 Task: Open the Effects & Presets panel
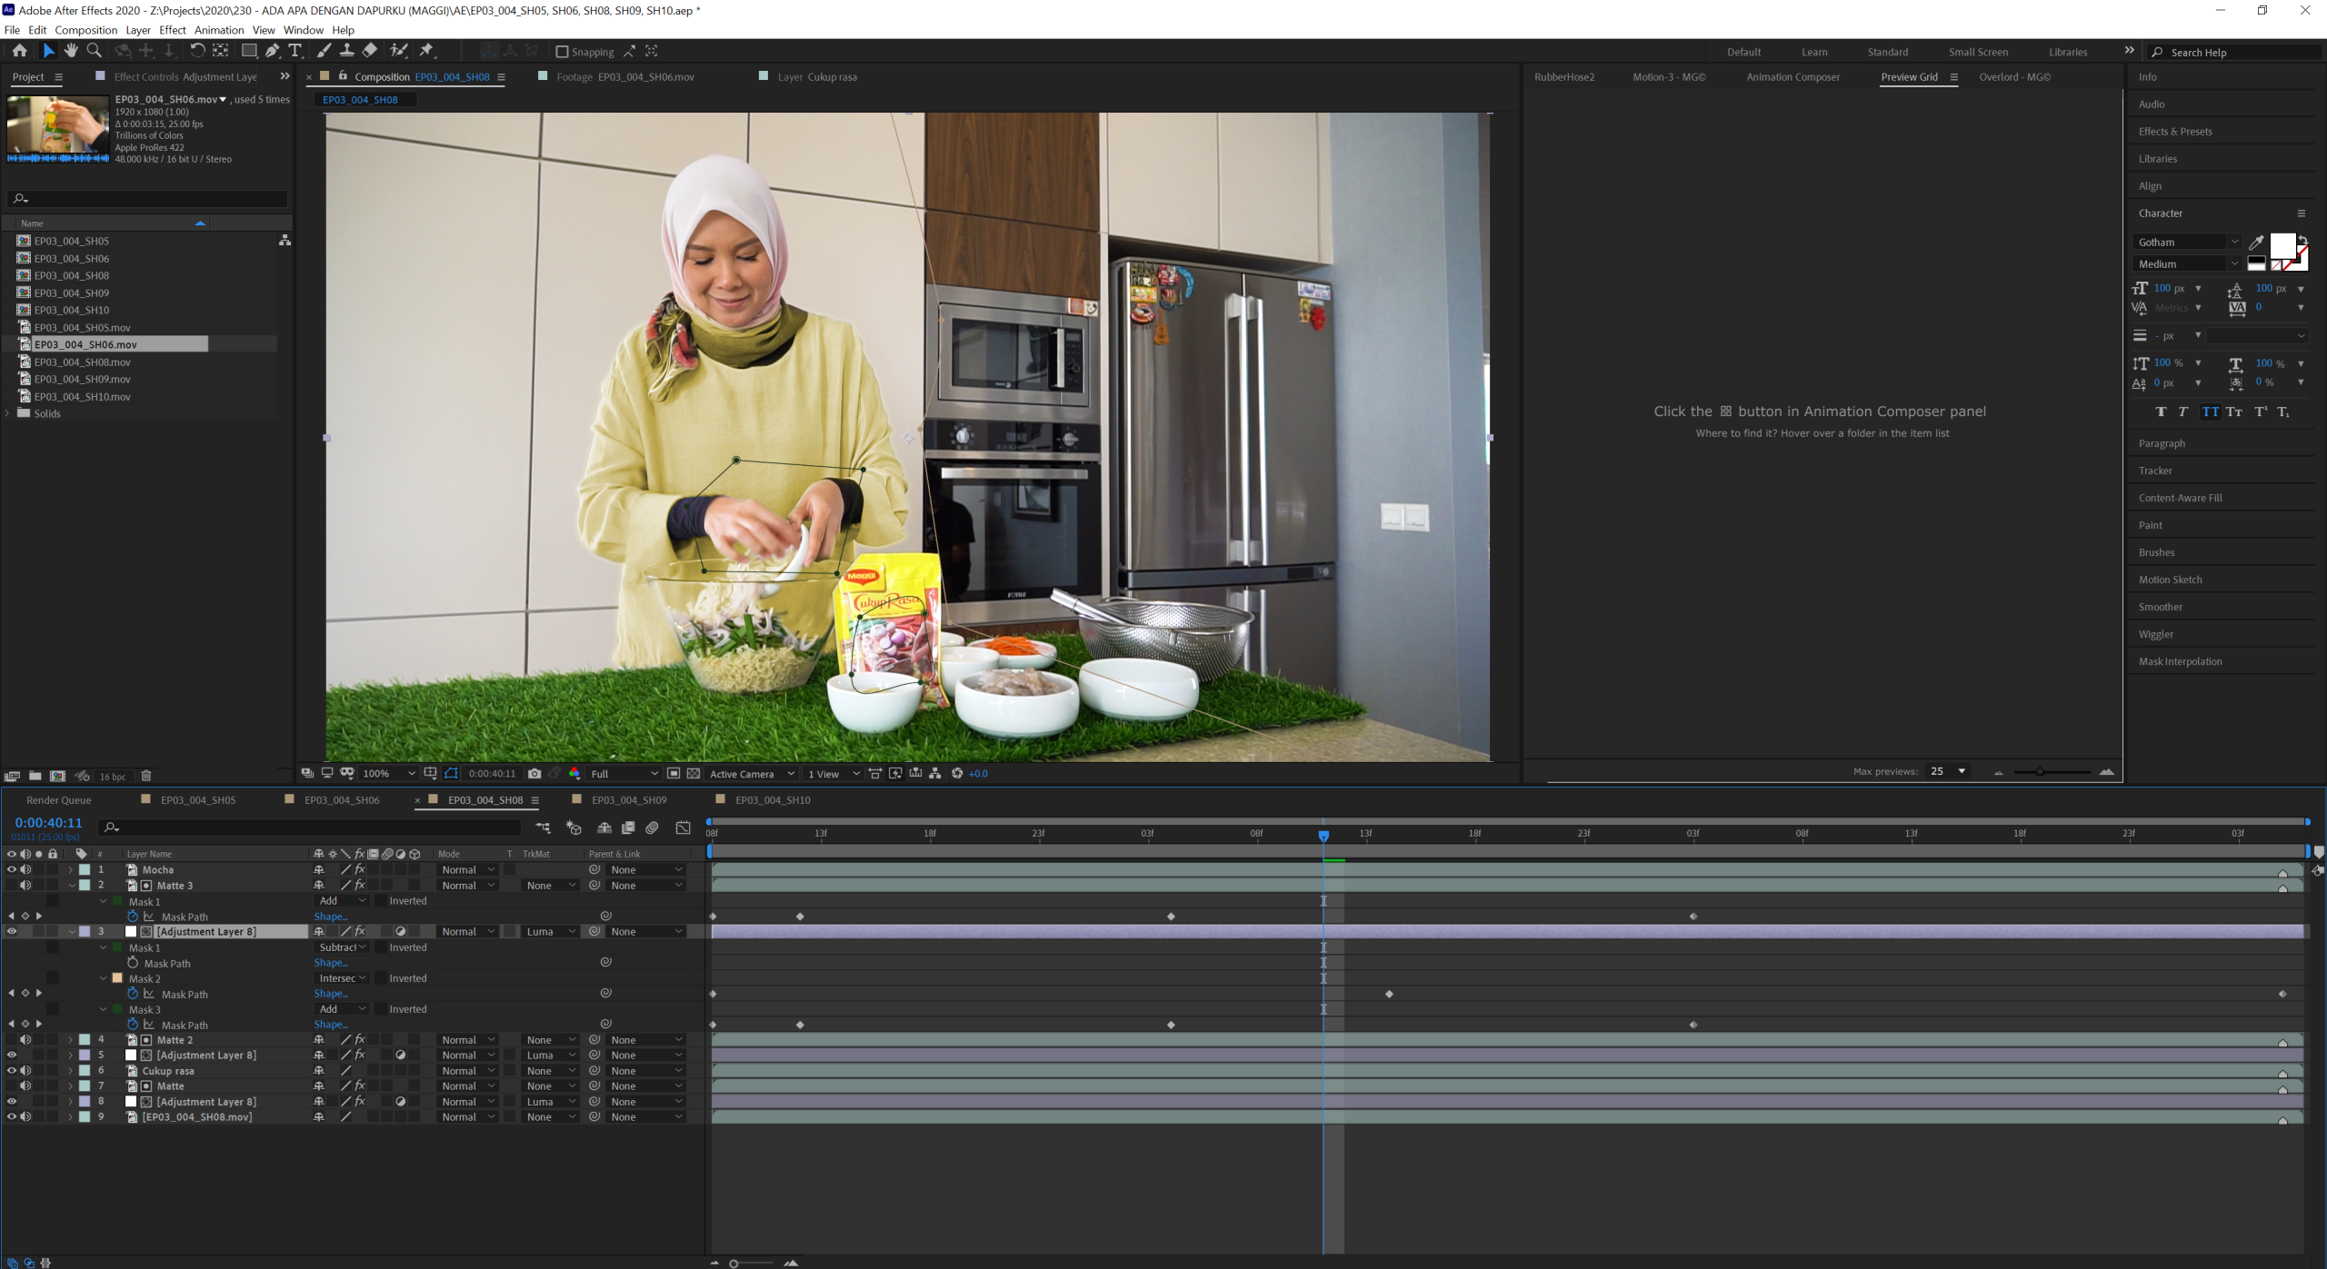click(2175, 132)
